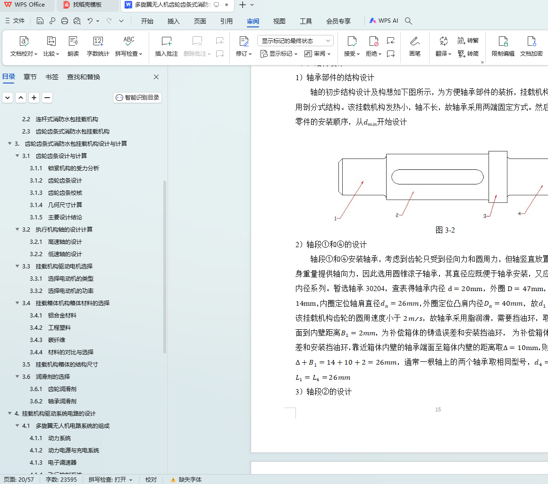Click the 朗读 read aloud icon
548x484 pixels.
(x=73, y=41)
